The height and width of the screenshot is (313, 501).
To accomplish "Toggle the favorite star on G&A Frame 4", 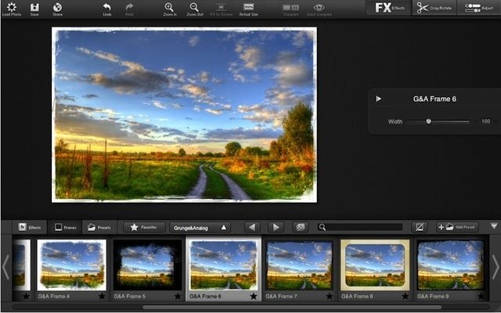I will (x=102, y=297).
